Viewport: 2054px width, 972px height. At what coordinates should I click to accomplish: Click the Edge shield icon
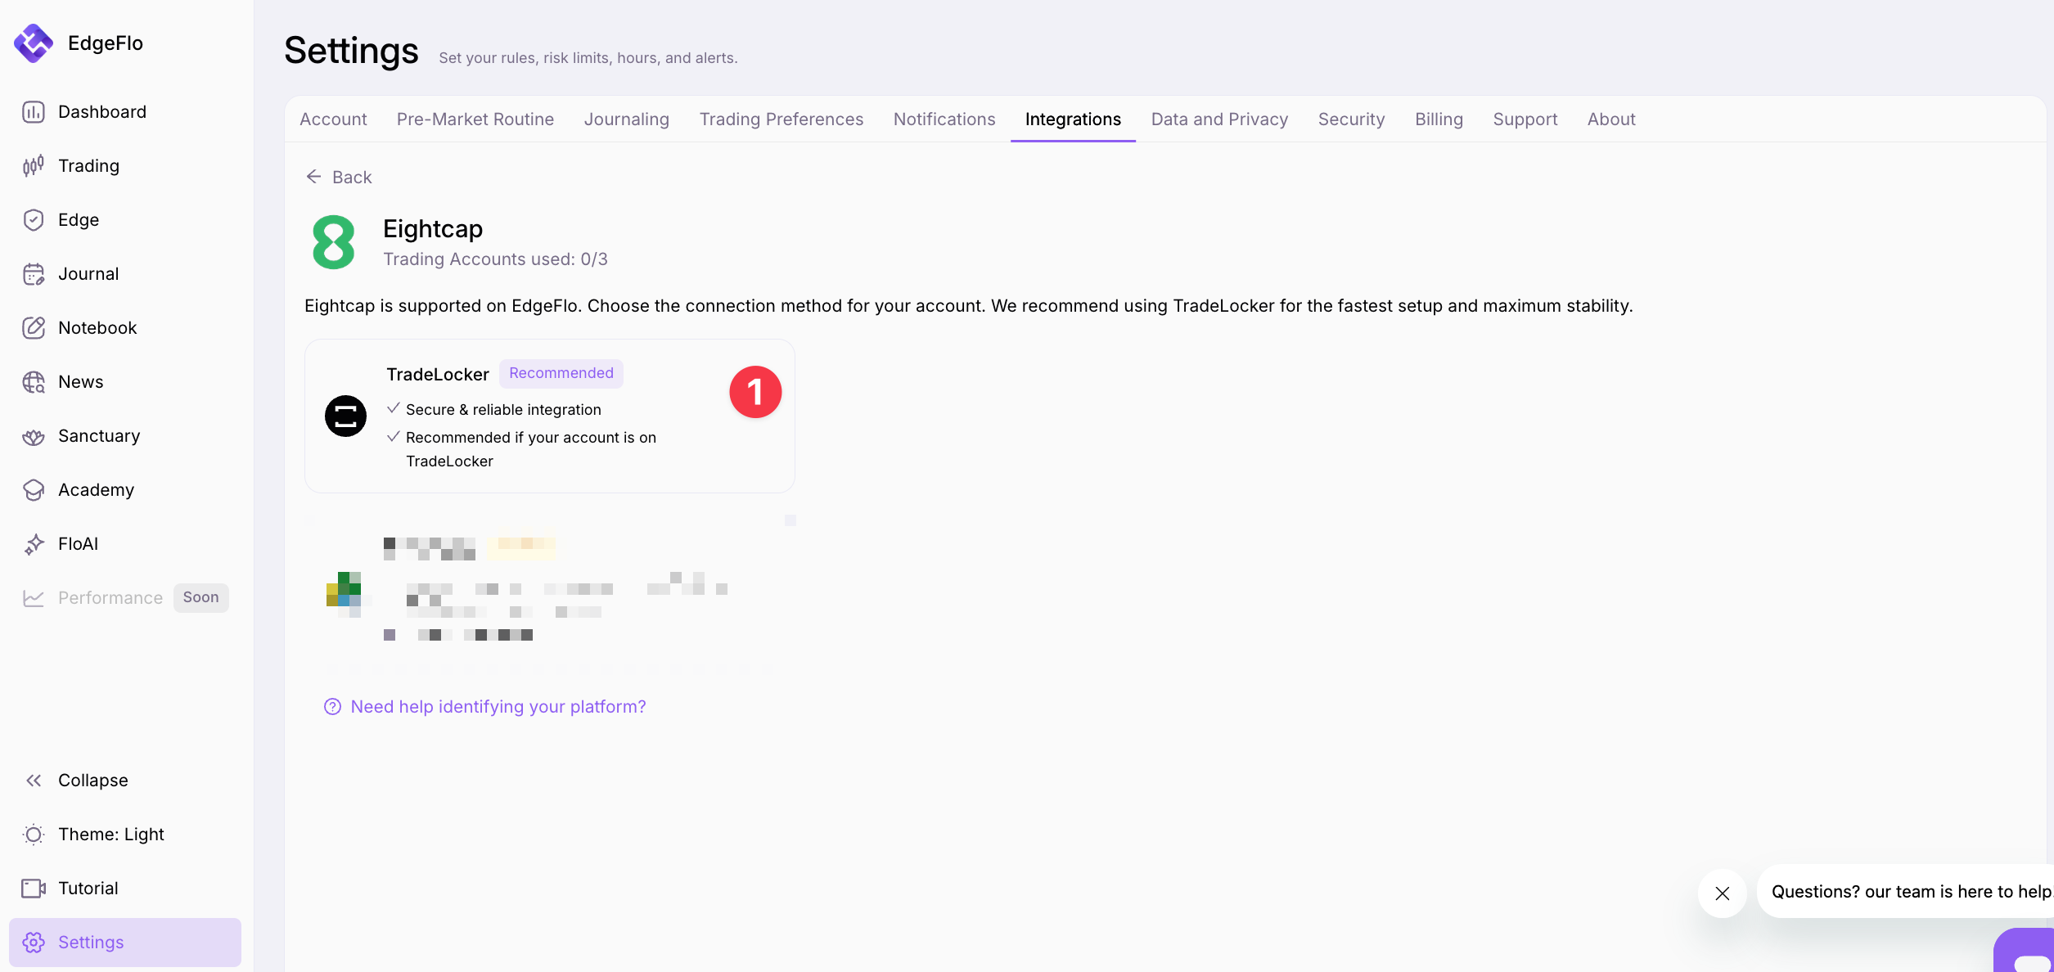click(x=34, y=220)
